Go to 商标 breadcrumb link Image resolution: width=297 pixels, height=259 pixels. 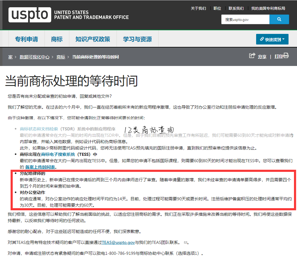tap(61, 57)
